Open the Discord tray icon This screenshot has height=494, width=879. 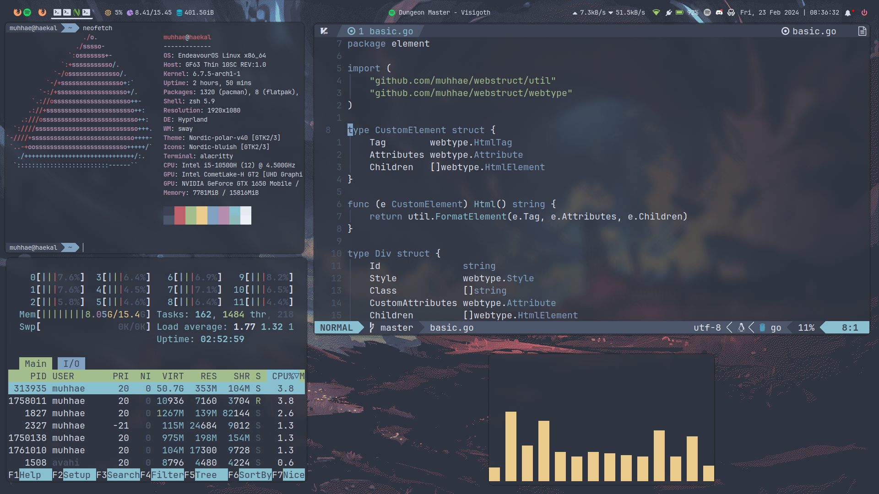pos(719,12)
